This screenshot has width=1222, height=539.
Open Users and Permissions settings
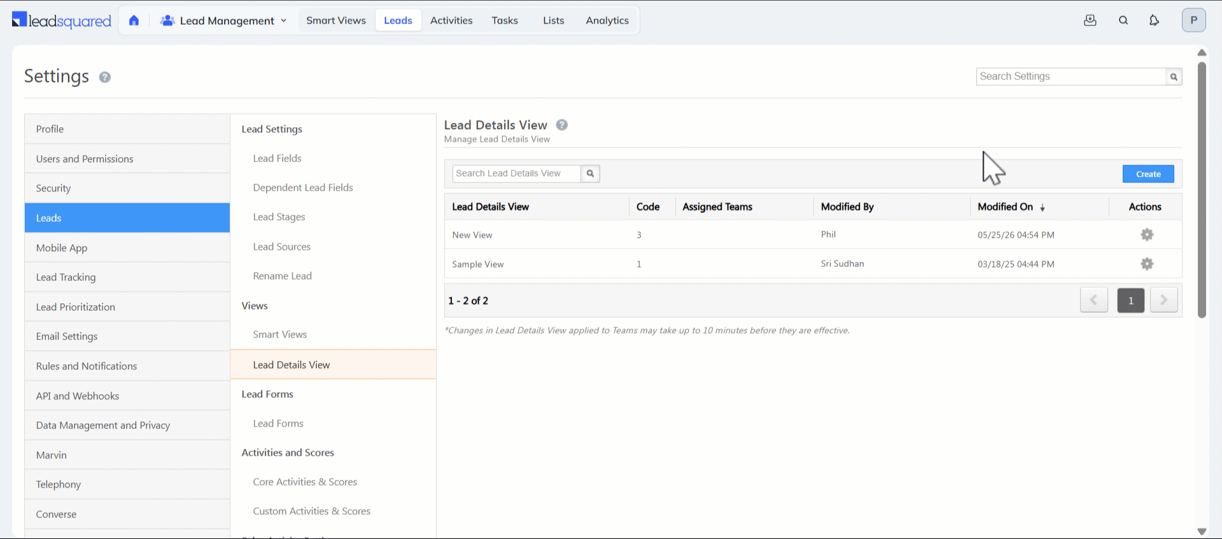tap(127, 159)
